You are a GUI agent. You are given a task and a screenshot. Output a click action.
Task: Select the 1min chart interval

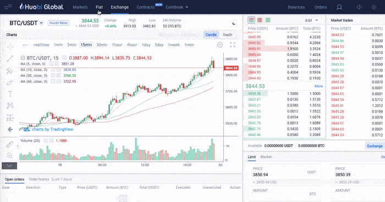(x=58, y=45)
